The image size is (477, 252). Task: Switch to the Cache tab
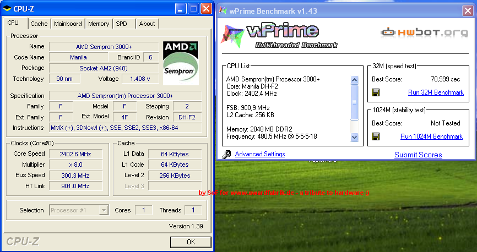tap(39, 24)
